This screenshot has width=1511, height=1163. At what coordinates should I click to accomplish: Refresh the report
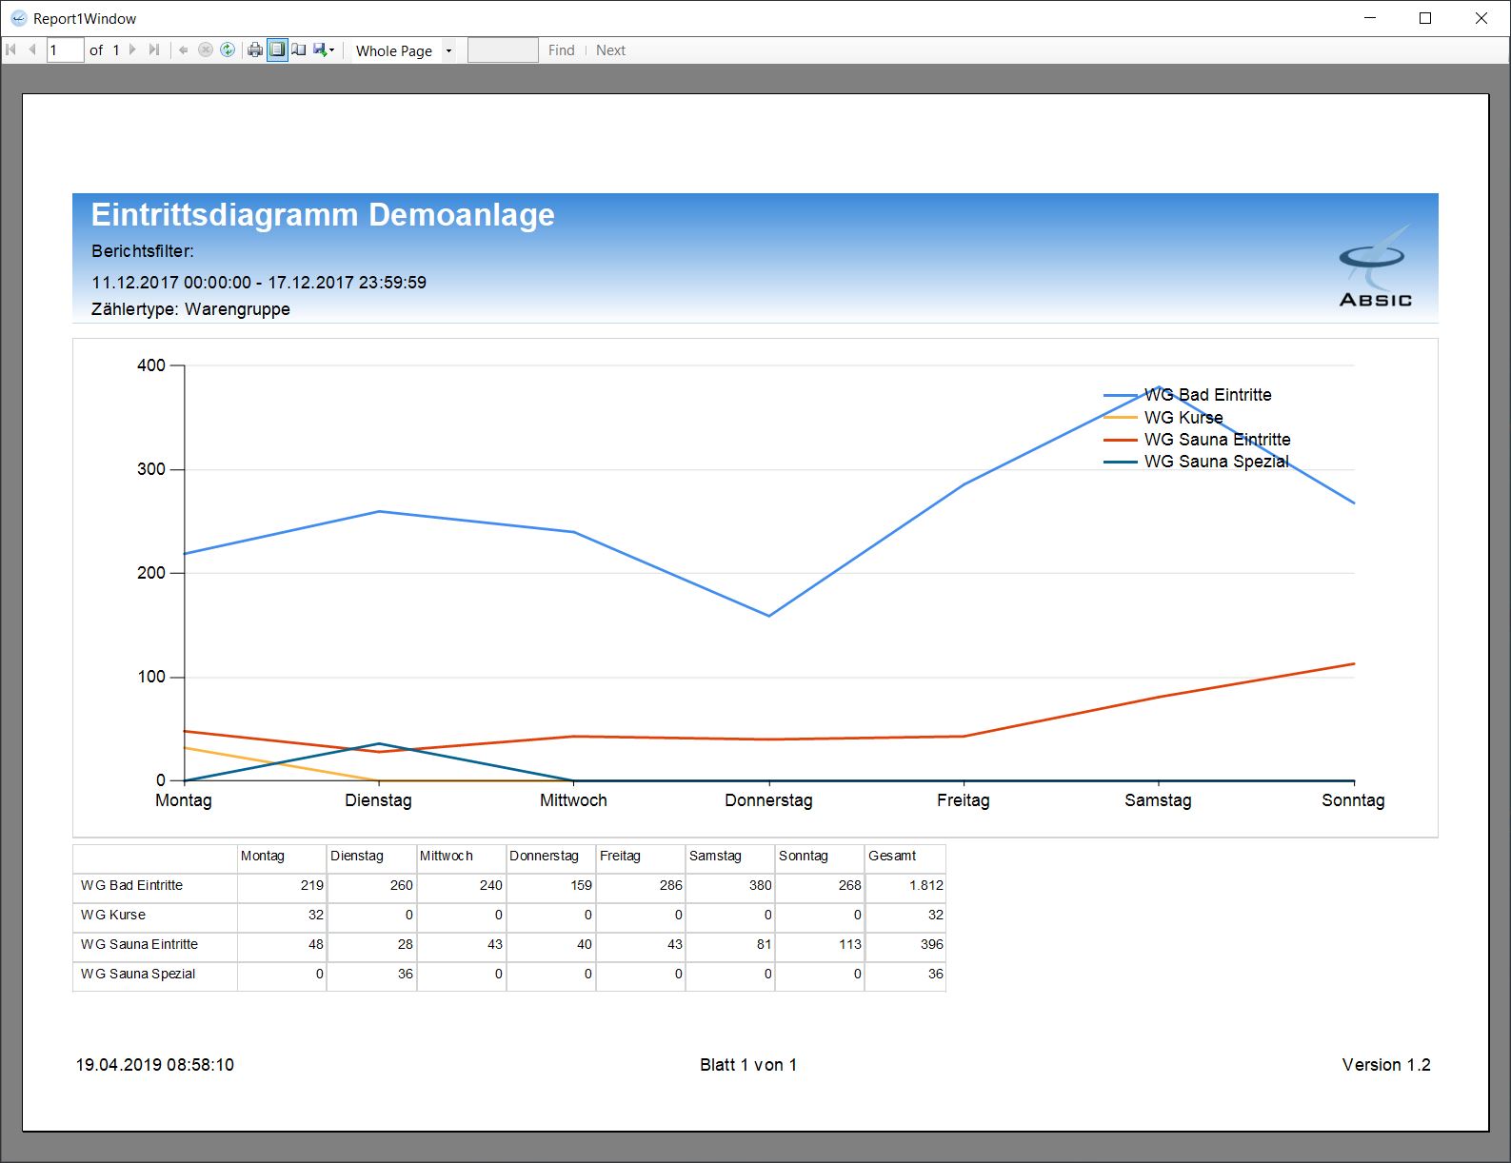pyautogui.click(x=228, y=50)
